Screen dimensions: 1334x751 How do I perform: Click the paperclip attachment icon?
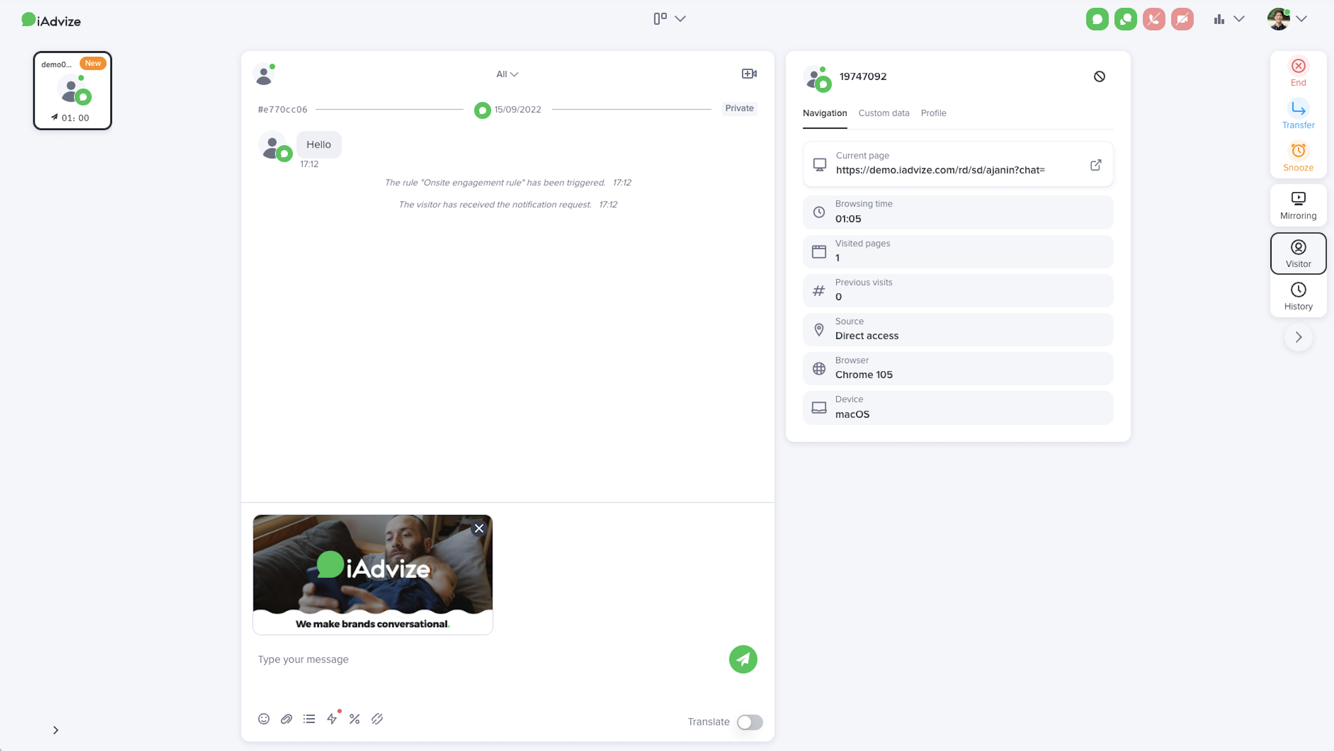pyautogui.click(x=286, y=719)
